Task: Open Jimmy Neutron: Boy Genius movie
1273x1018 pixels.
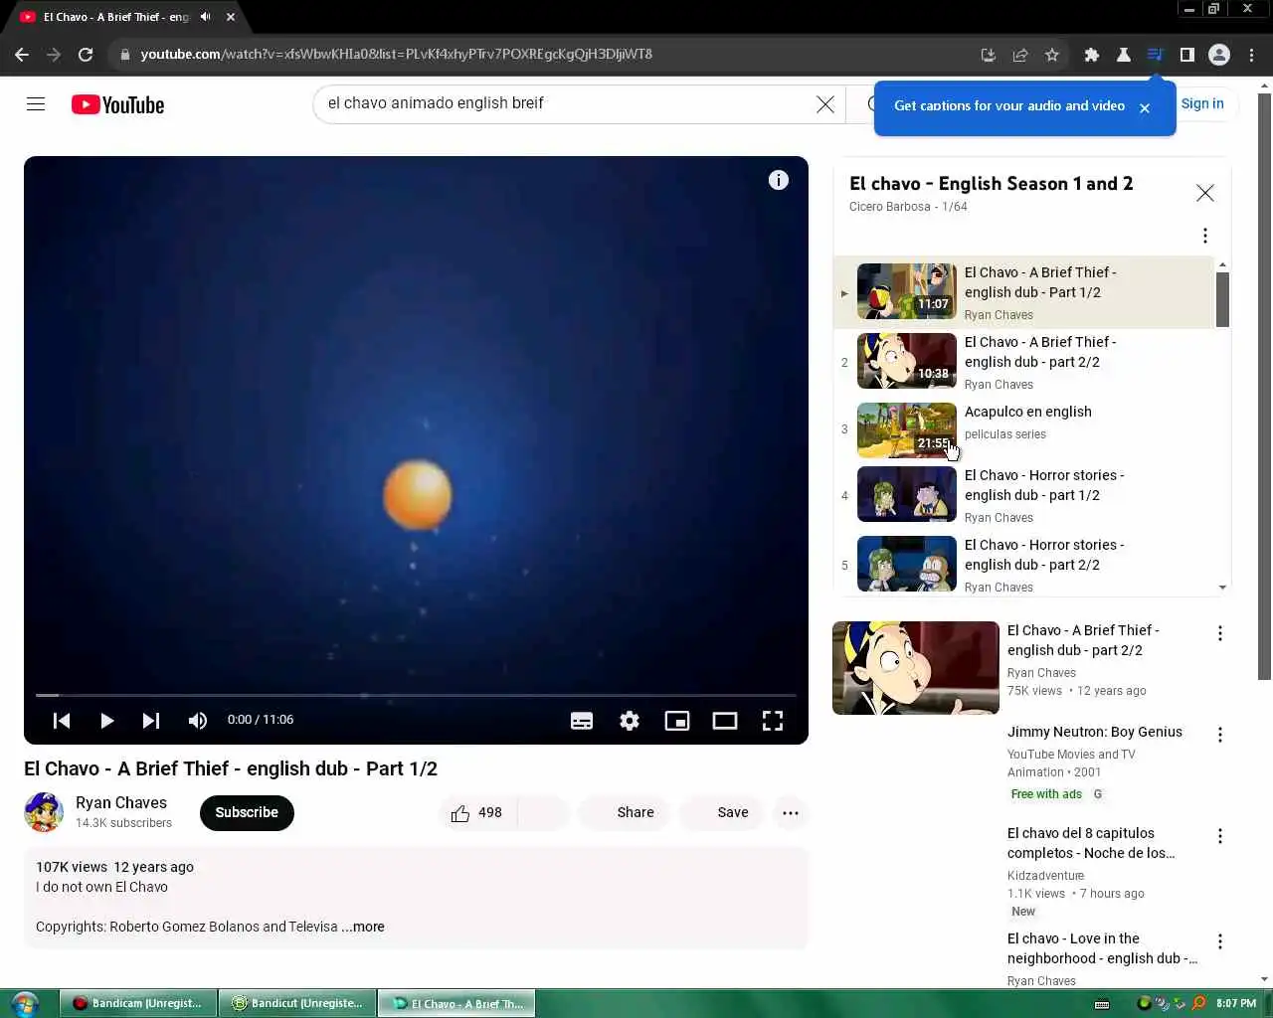Action: pyautogui.click(x=1095, y=732)
